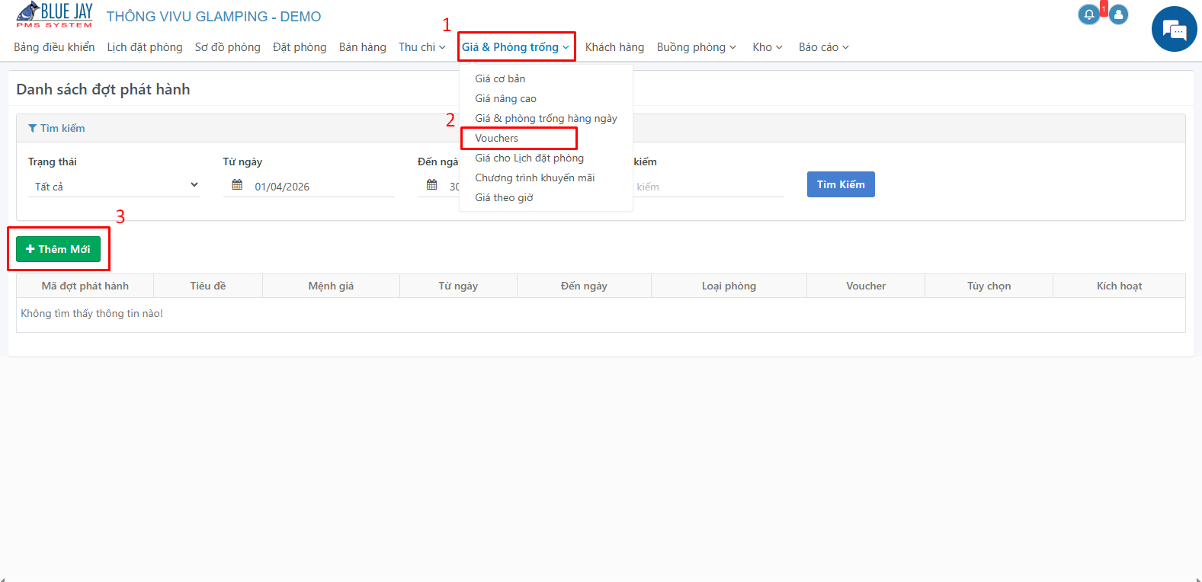1202x582 pixels.
Task: Select Giá & phòng trống hàng ngày entry
Action: (x=546, y=118)
